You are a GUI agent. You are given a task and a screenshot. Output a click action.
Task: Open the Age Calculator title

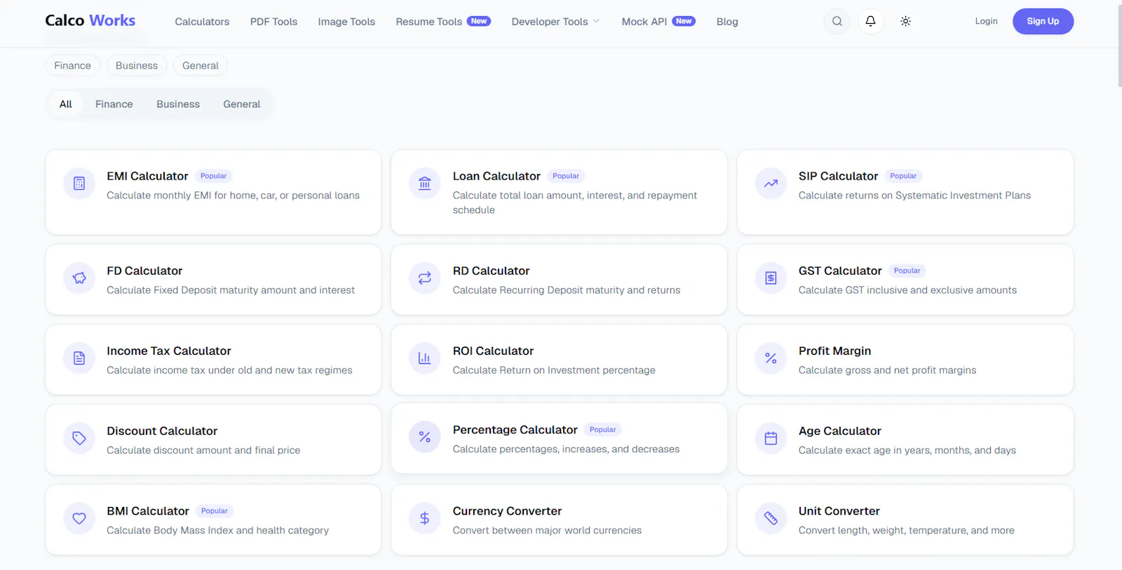click(x=839, y=430)
